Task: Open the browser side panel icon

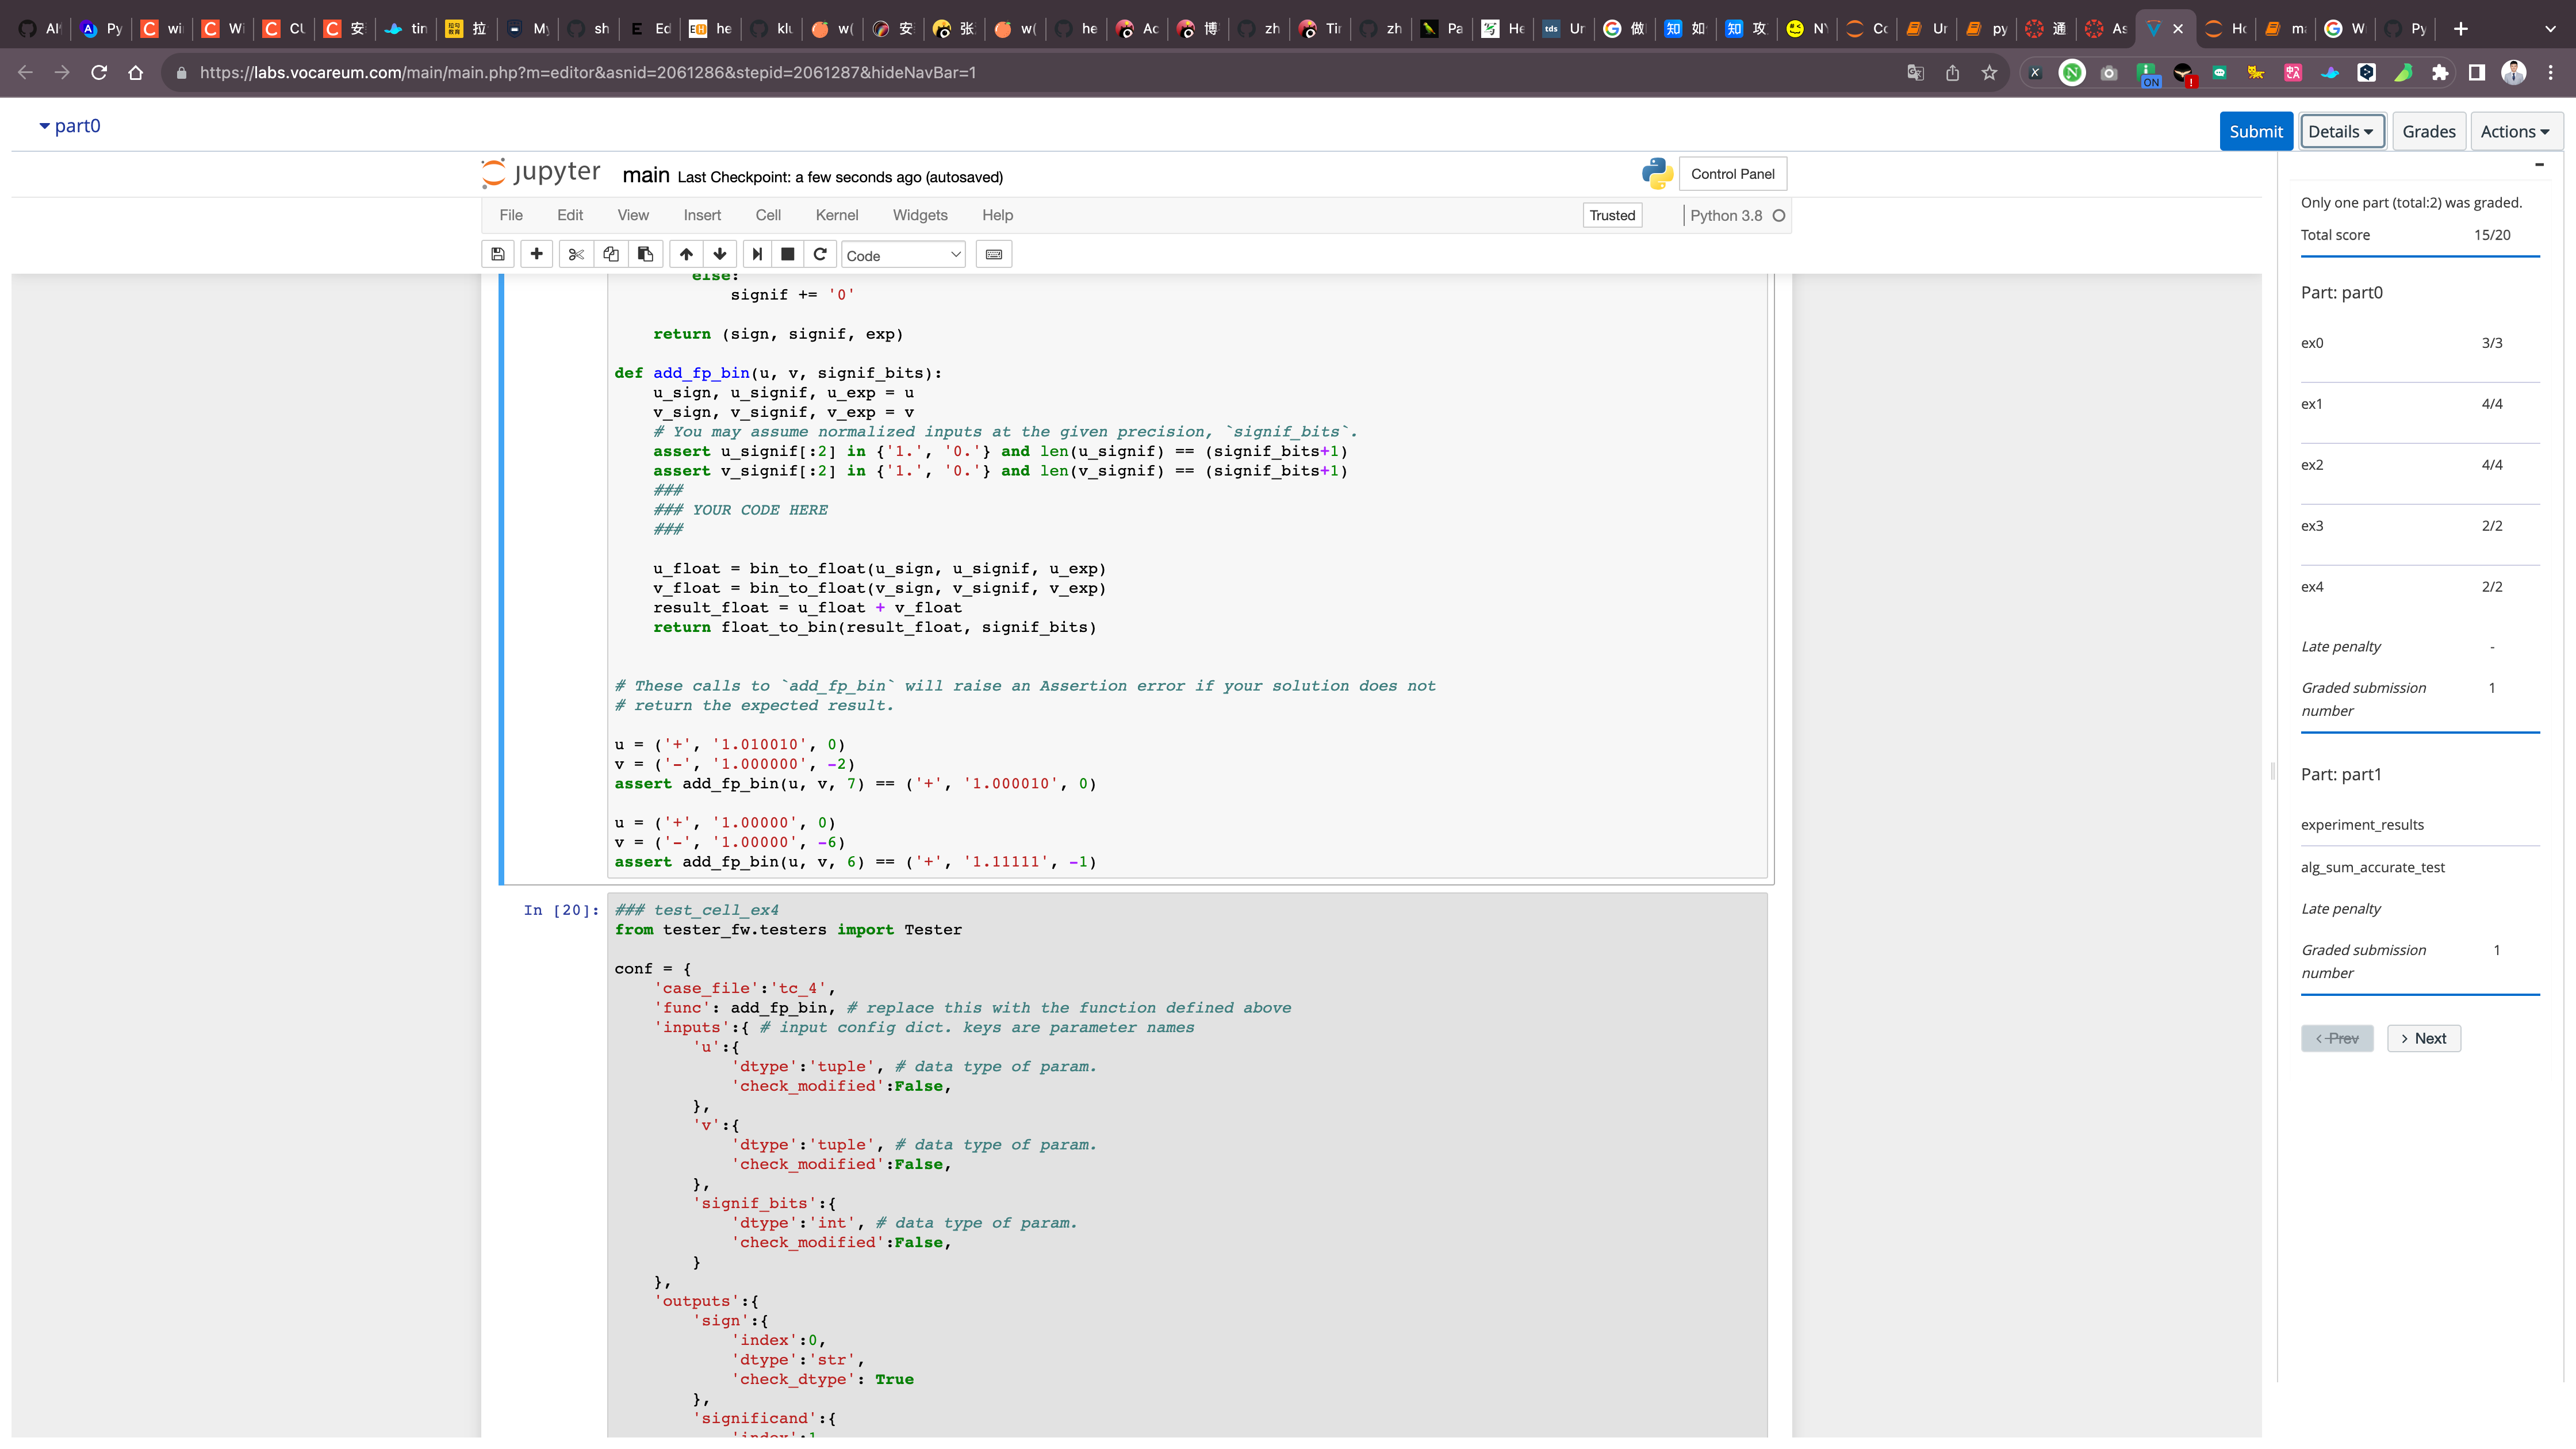Action: point(2477,72)
